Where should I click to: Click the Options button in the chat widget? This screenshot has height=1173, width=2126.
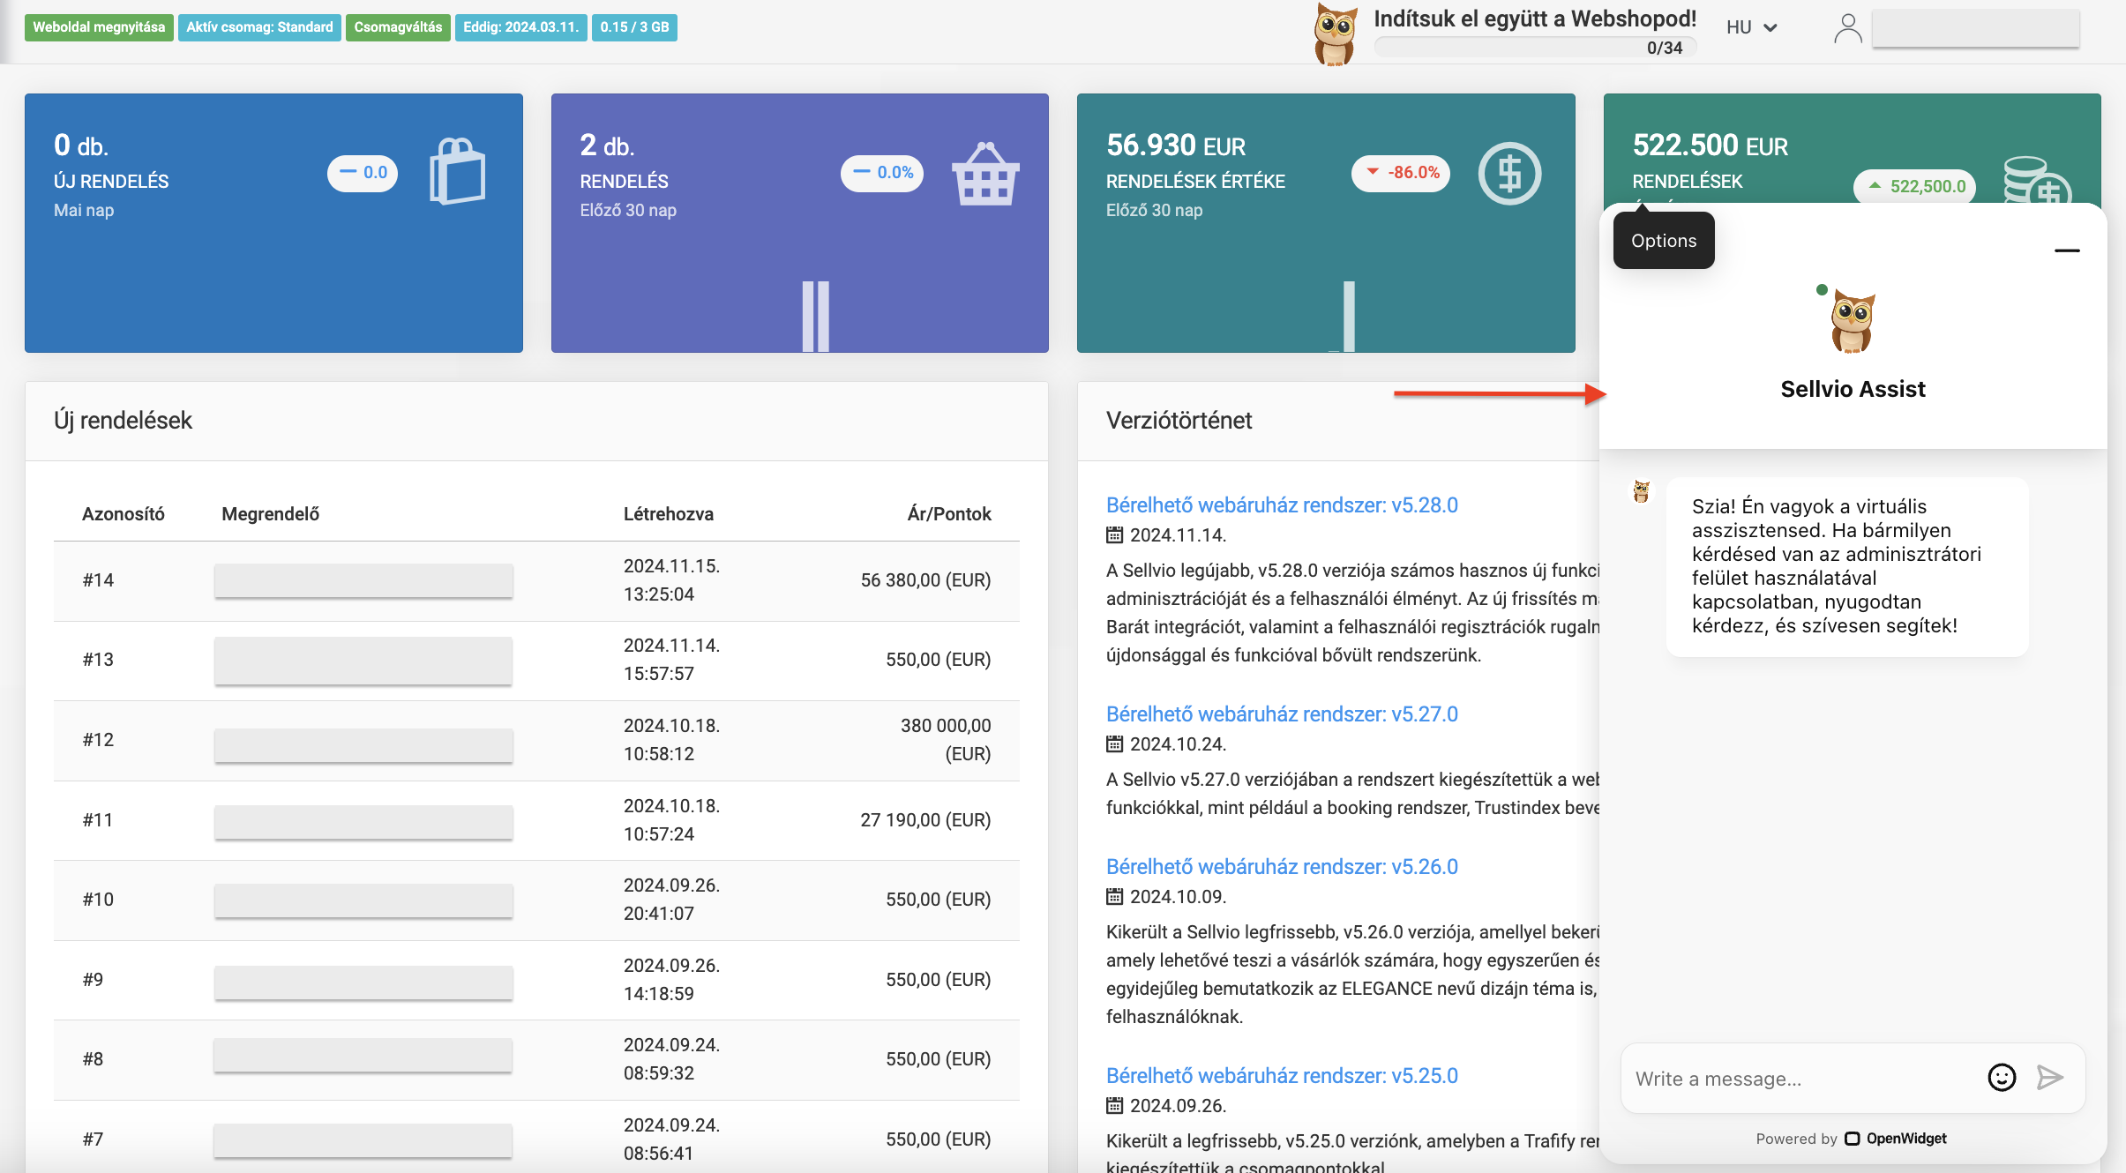pos(1662,240)
